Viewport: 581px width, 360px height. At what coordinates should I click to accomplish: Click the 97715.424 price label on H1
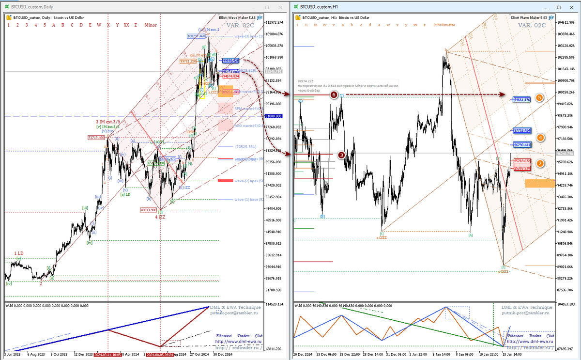pos(522,131)
